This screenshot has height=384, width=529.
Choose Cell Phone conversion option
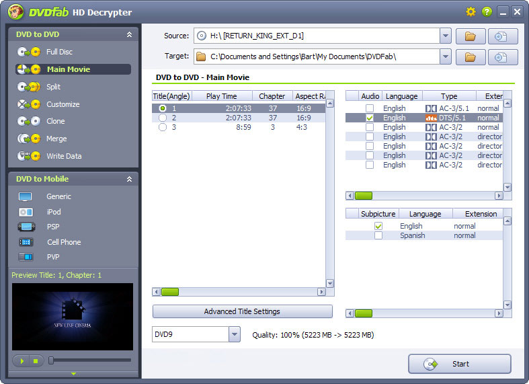click(64, 242)
